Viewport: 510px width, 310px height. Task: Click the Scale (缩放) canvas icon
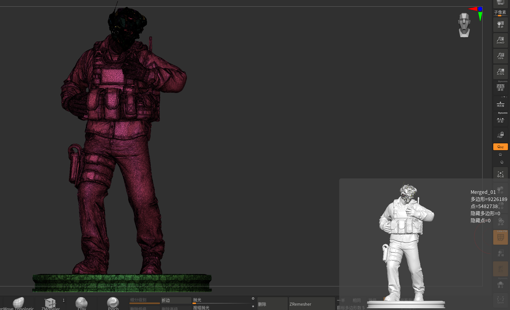point(500,206)
